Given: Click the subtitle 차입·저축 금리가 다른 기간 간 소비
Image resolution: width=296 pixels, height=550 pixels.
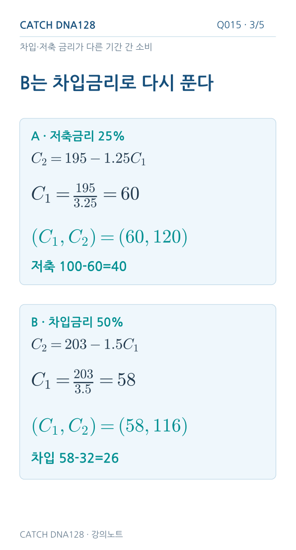Looking at the screenshot, I should (86, 47).
